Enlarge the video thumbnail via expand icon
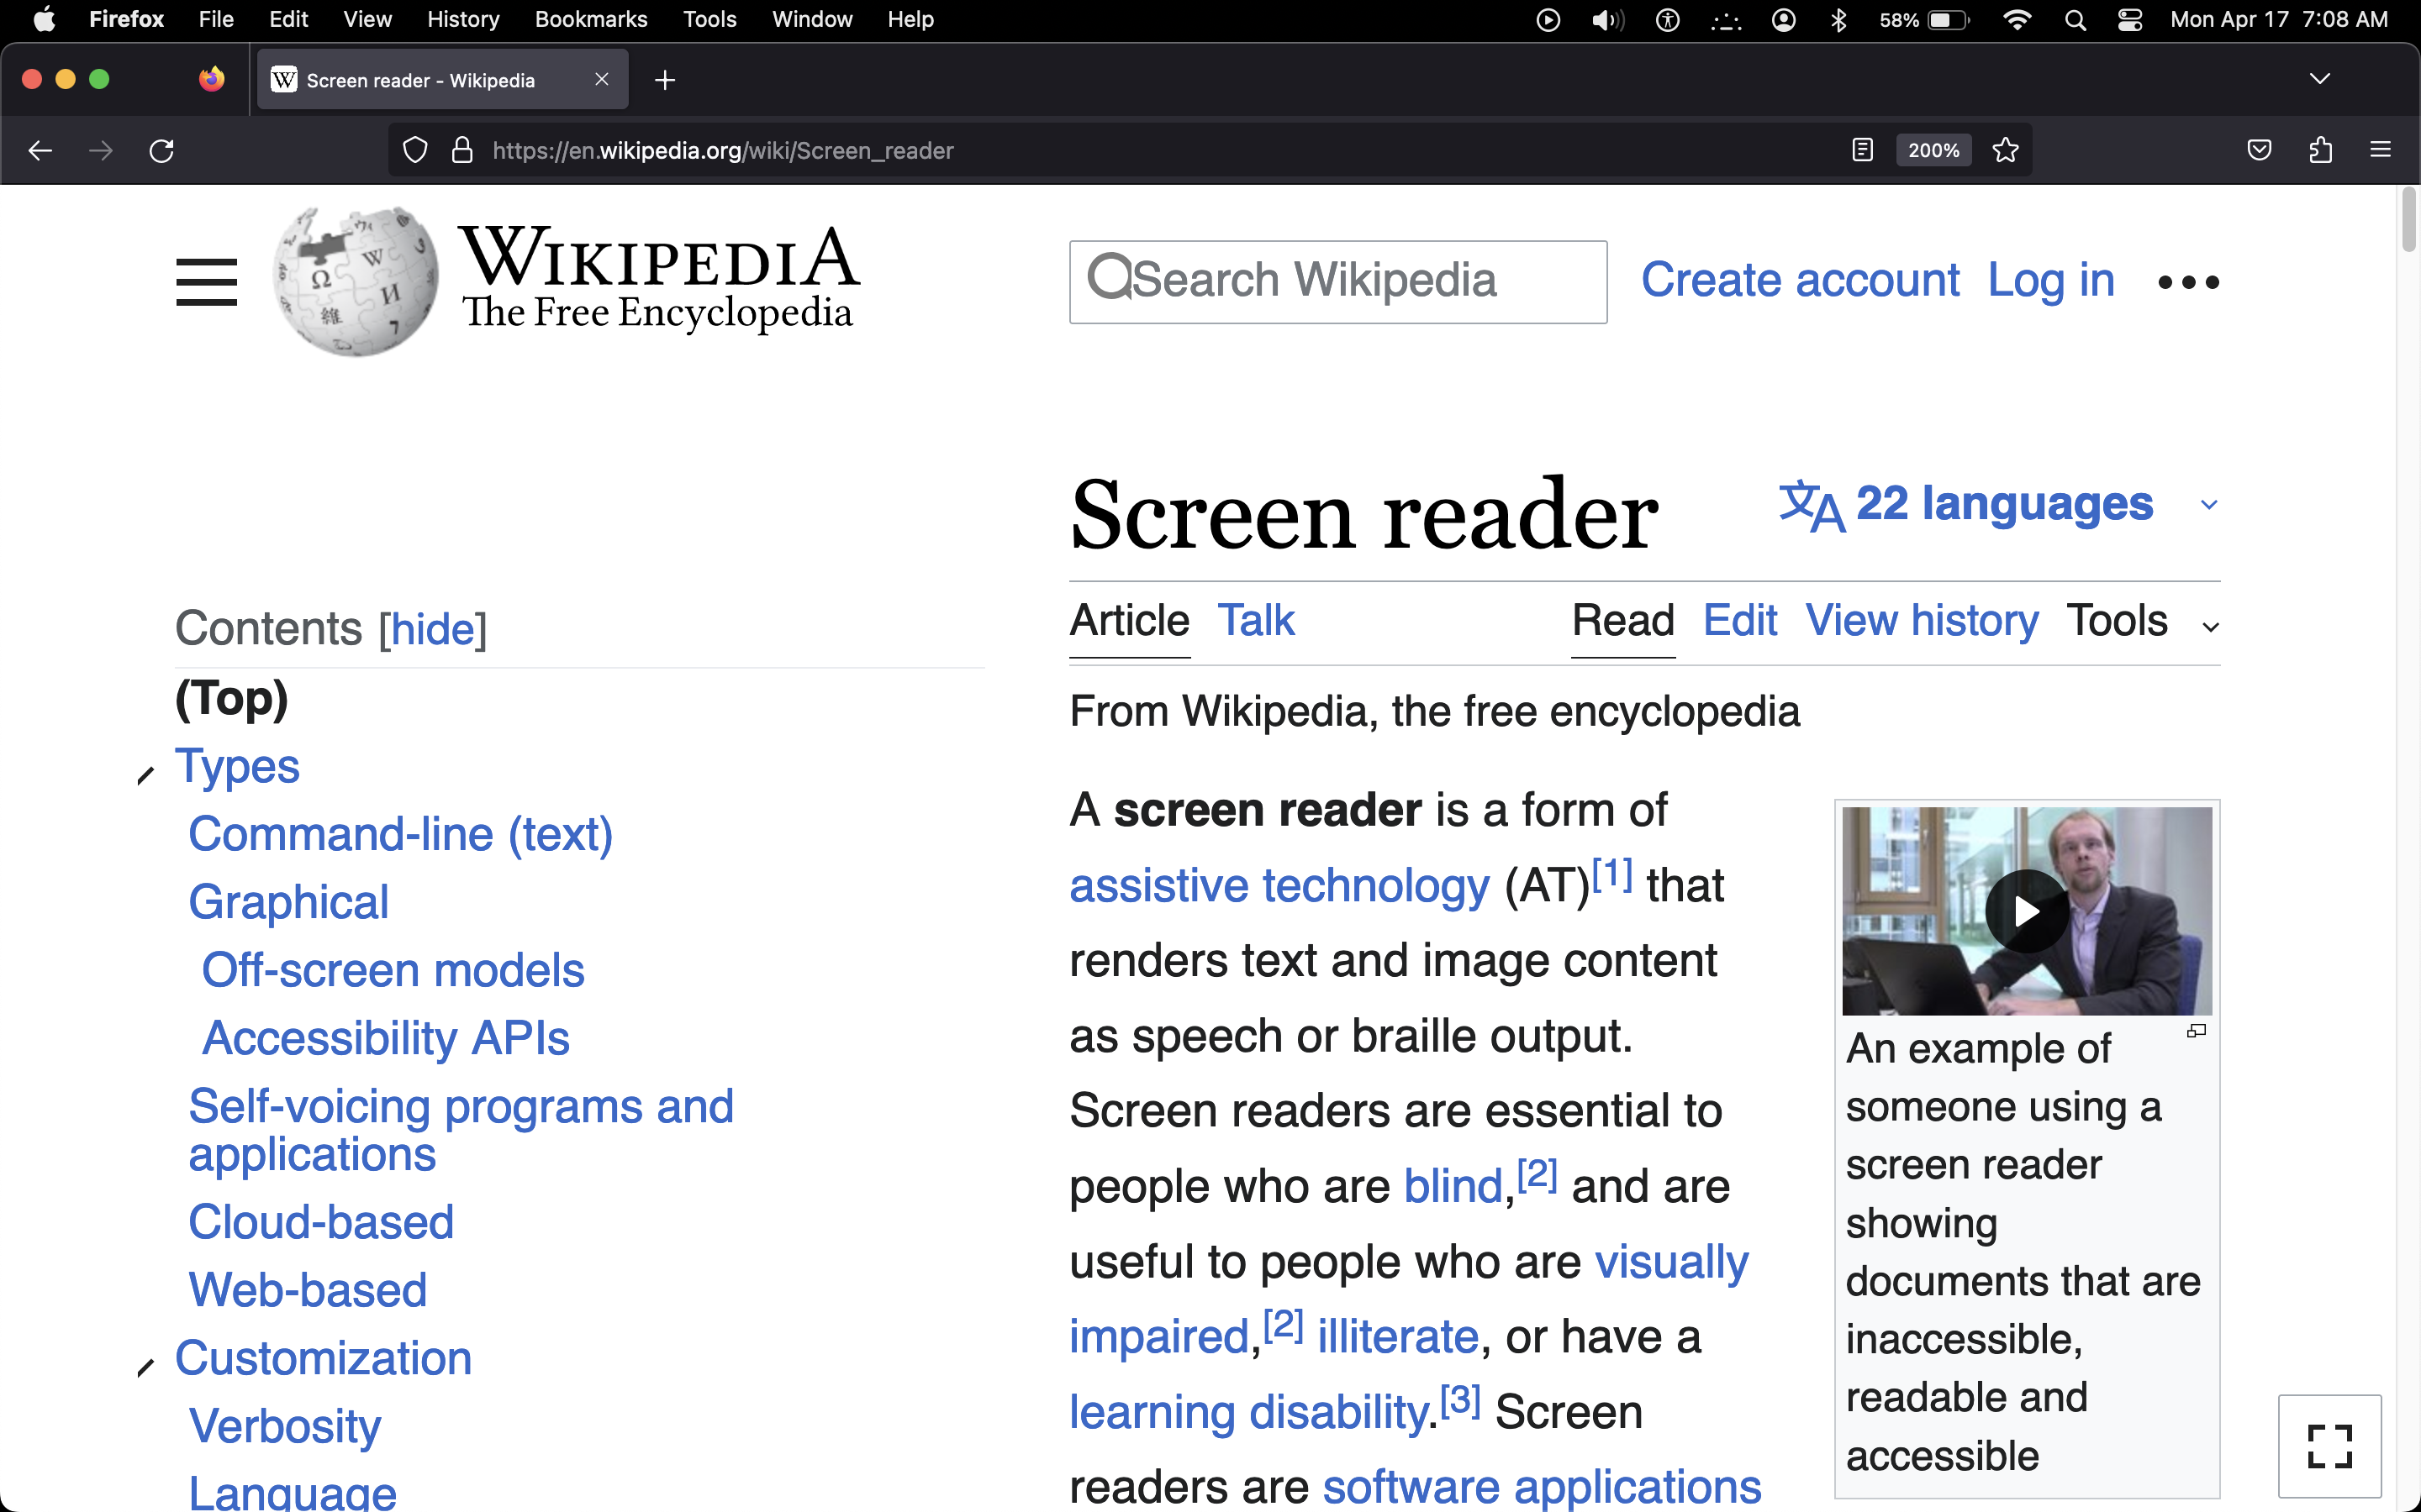2421x1512 pixels. coord(2197,1031)
